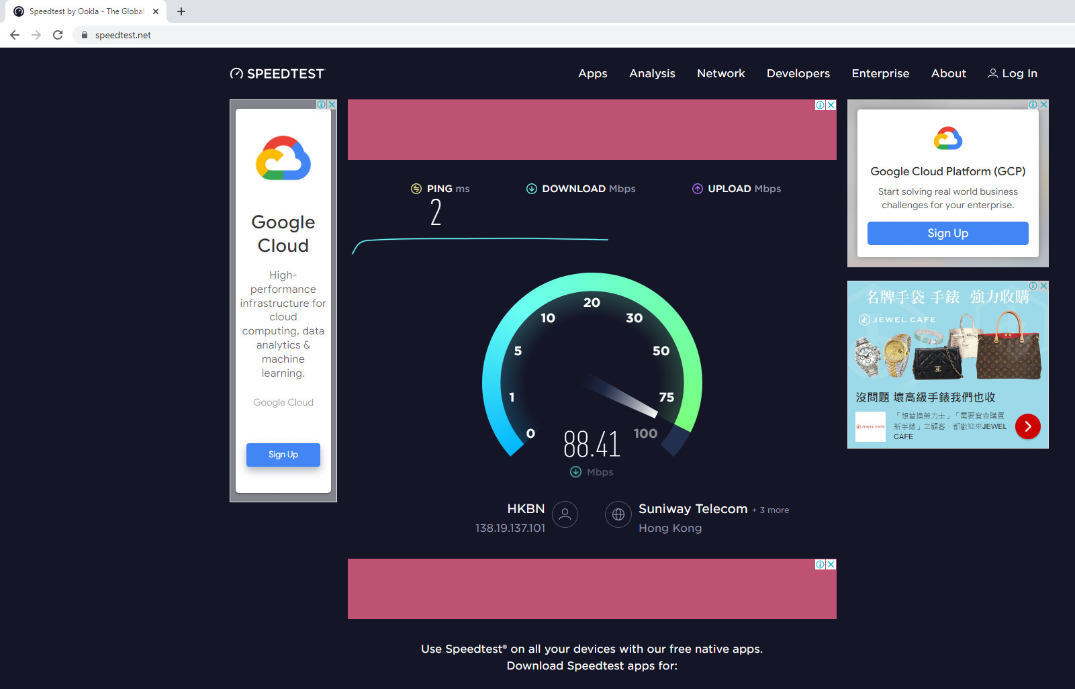Show the '+ 3 more' servers

pos(771,510)
